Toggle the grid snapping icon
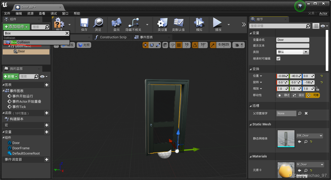The image size is (331, 180). click(179, 45)
